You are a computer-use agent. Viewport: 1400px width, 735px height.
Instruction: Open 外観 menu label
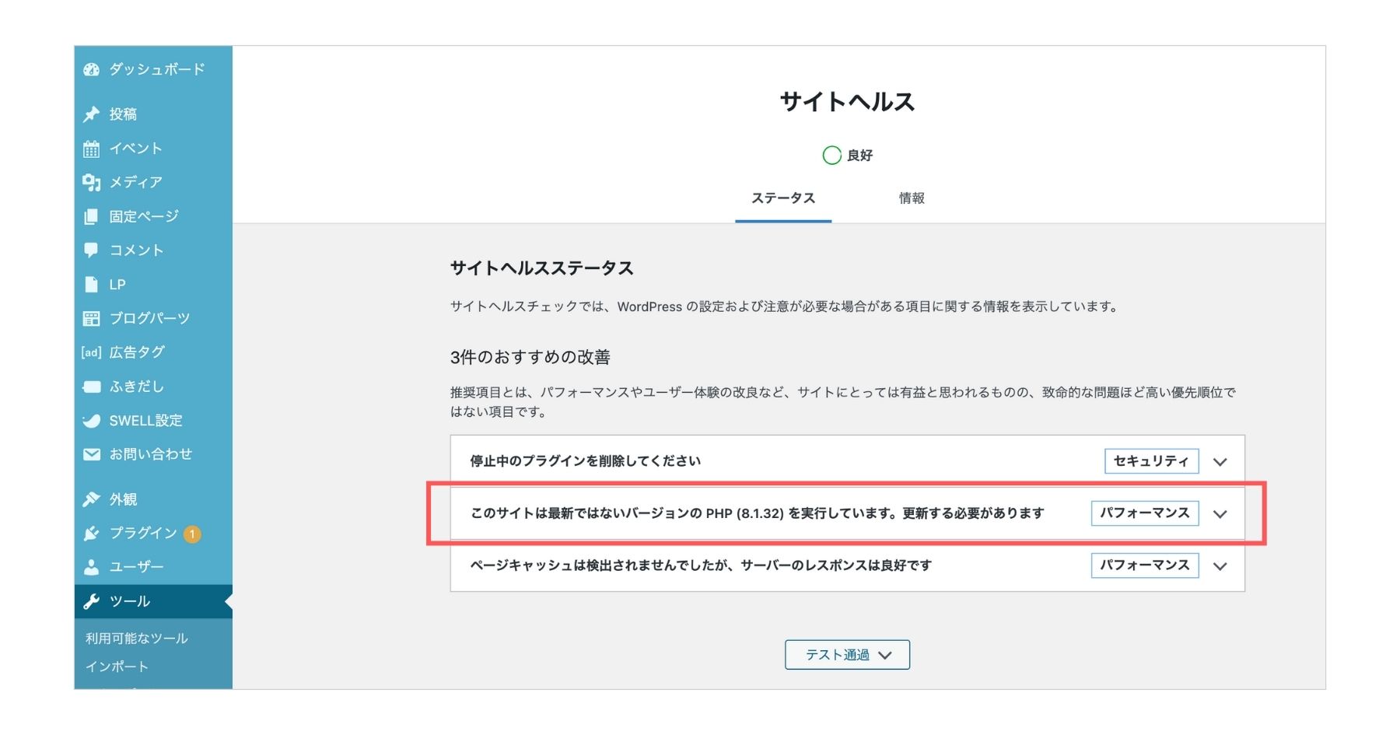point(123,499)
